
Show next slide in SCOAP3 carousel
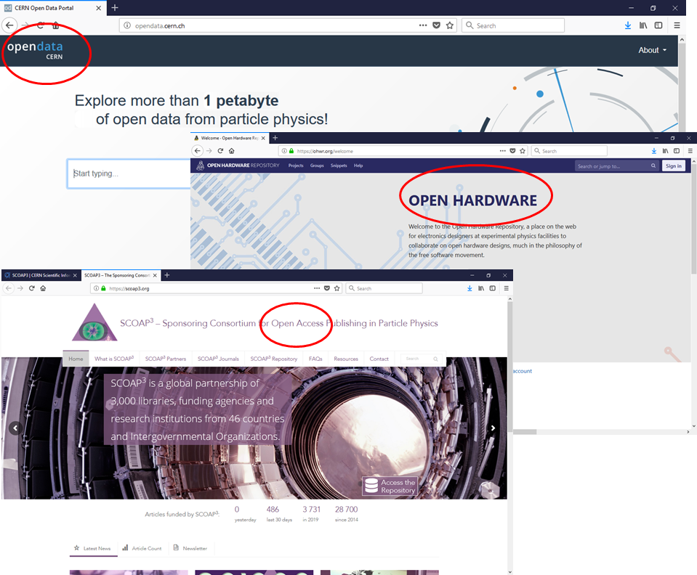pyautogui.click(x=493, y=428)
